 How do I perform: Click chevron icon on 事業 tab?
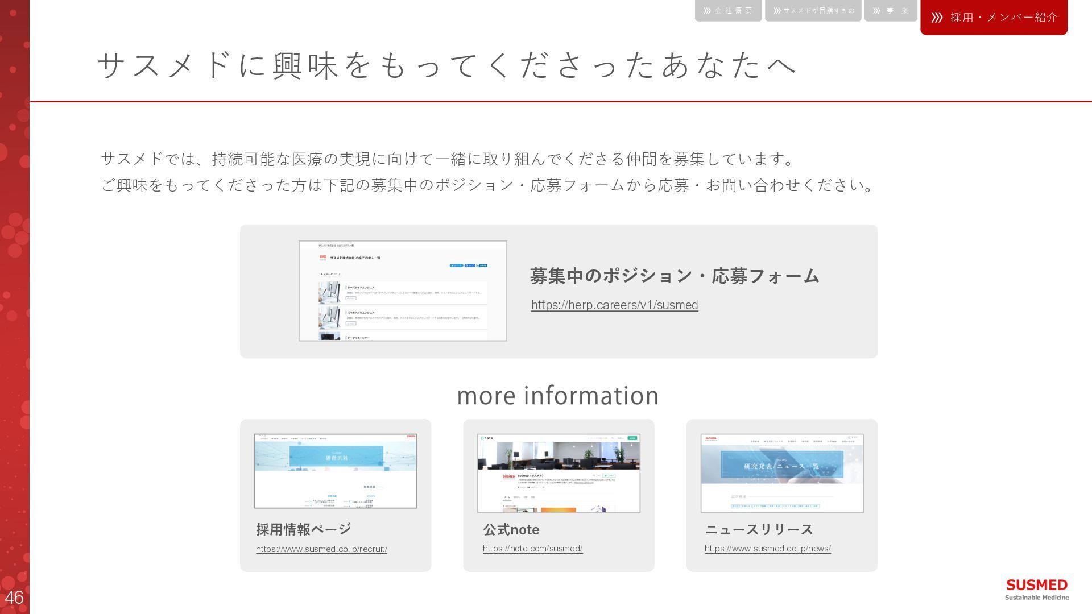[x=876, y=11]
